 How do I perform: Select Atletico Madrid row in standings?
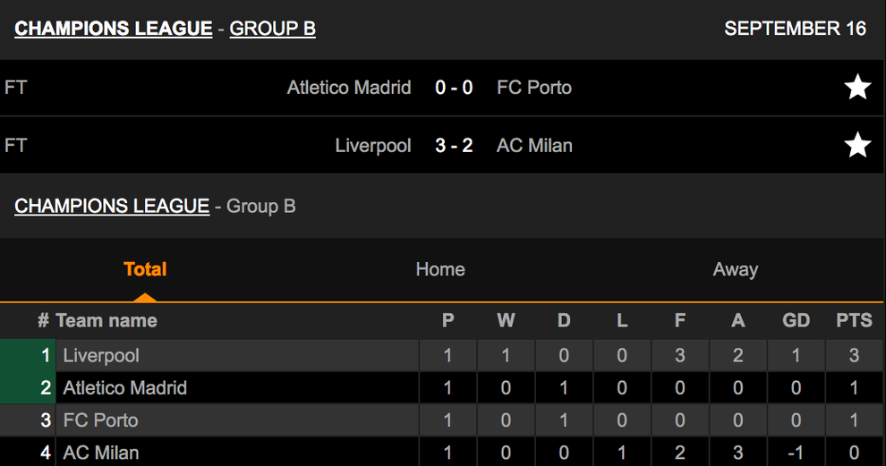pos(441,387)
